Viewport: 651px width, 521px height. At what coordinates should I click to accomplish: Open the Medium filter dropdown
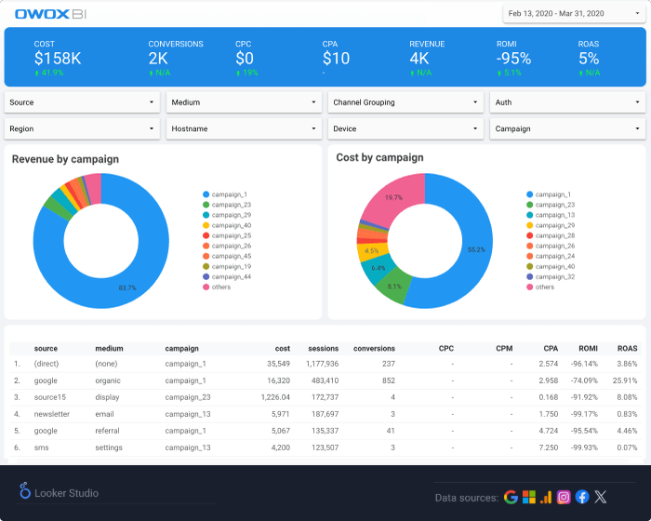244,102
